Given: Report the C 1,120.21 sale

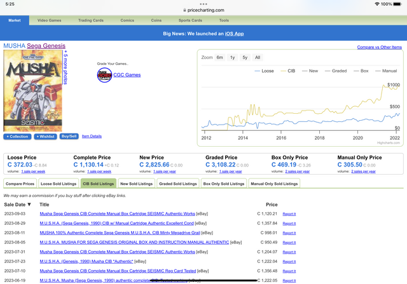Looking at the screenshot, I should tap(289, 214).
